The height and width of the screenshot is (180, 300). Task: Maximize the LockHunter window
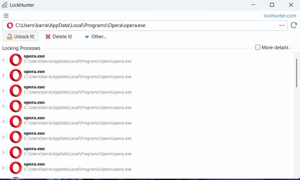tap(272, 5)
